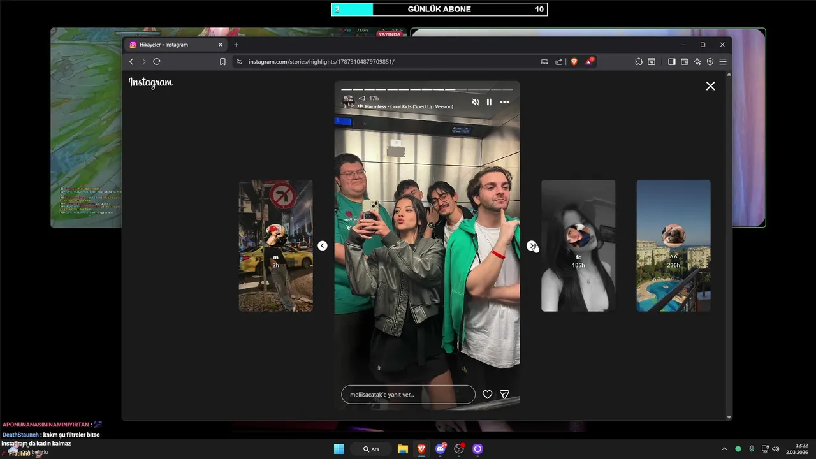The height and width of the screenshot is (459, 816).
Task: Open File Explorer from the taskbar
Action: tap(403, 449)
